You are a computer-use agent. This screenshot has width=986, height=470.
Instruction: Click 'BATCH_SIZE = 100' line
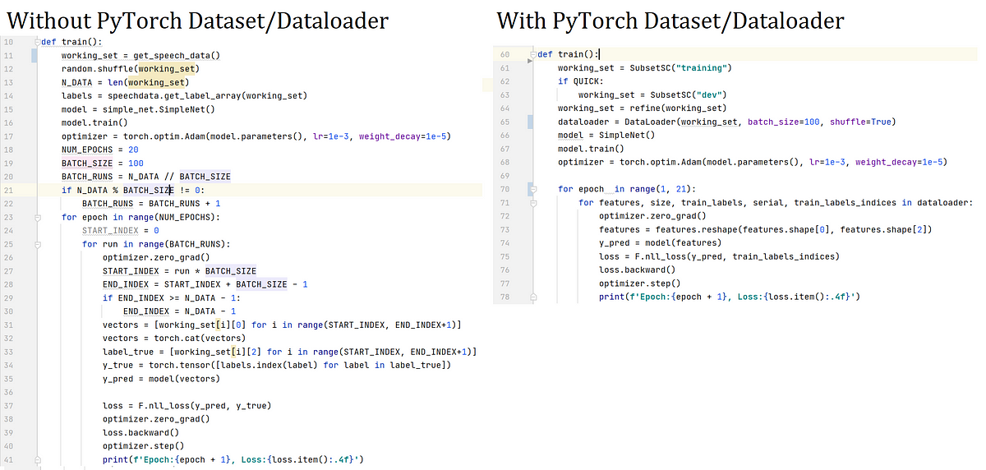[x=102, y=163]
